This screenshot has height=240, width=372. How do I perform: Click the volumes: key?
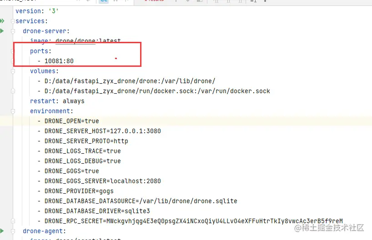(44, 71)
